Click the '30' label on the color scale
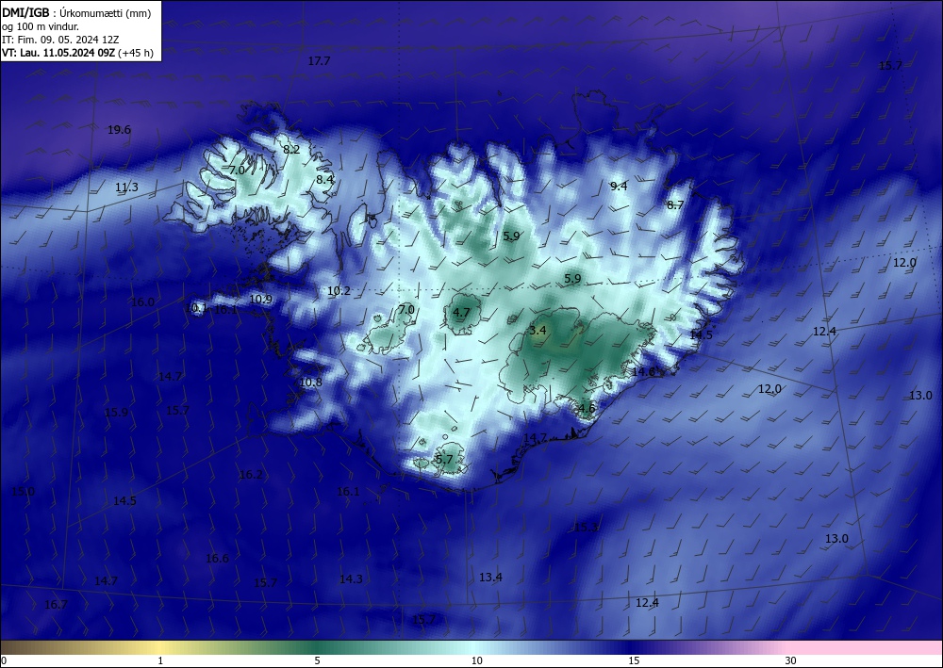 (790, 661)
